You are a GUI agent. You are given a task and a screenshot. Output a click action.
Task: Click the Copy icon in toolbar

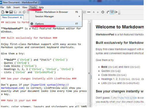(x=24, y=12)
